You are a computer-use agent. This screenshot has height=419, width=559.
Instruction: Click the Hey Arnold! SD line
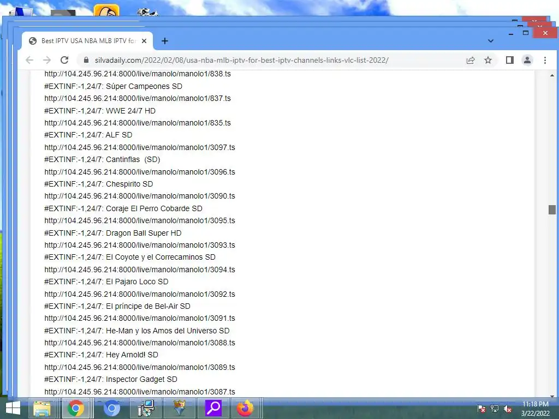pyautogui.click(x=101, y=355)
